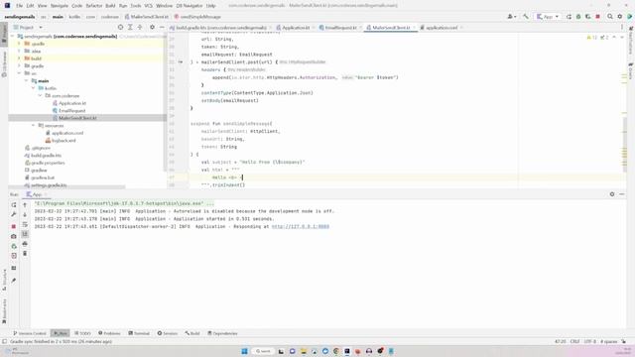Viewport: 635px width, 357px height.
Task: Clear Run console with trash icon
Action: tap(25, 254)
